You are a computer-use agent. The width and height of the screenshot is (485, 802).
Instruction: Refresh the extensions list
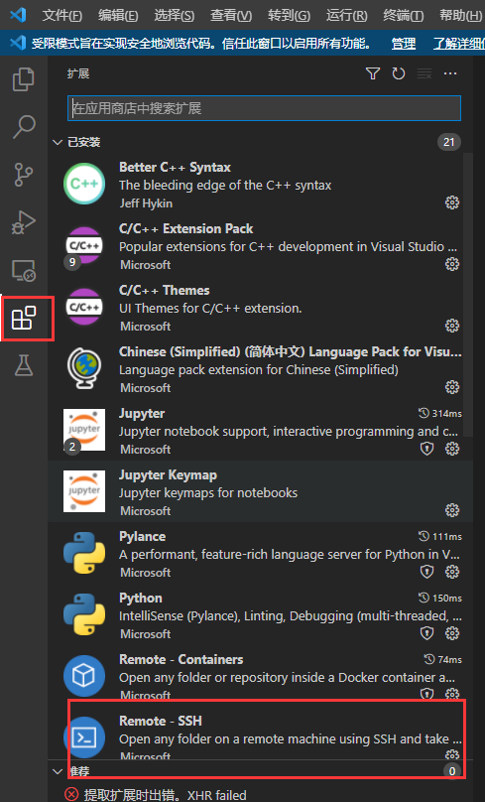tap(399, 73)
